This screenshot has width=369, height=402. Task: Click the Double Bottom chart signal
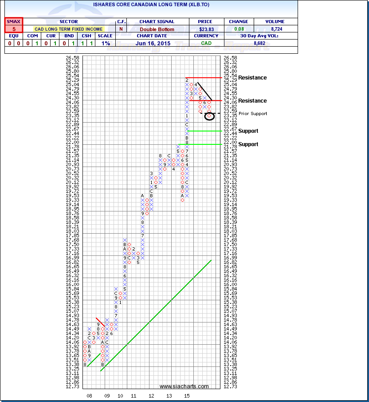(157, 29)
